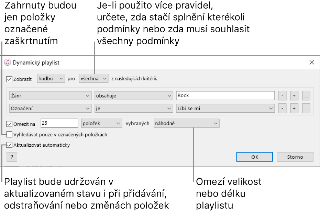320x213 pixels.
Task: Open the hudbu media type dropdown
Action: click(x=51, y=79)
